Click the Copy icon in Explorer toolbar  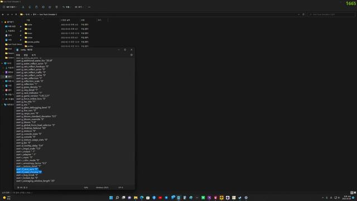(x=30, y=7)
